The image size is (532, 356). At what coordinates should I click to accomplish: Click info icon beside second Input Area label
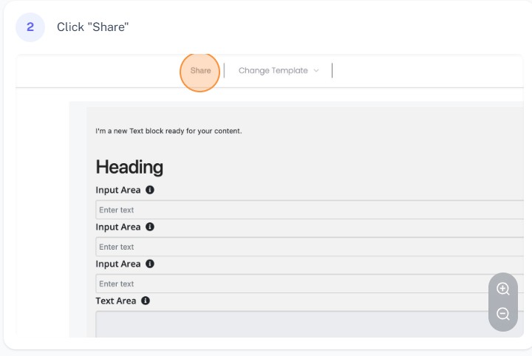[x=150, y=227]
